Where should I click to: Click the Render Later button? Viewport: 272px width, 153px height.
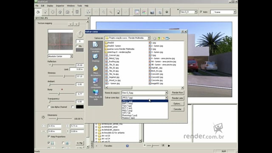[x=178, y=98]
